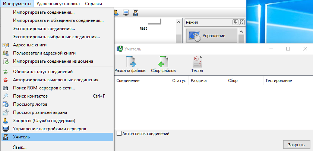Click the Раздача файлов icon
The height and width of the screenshot is (151, 313).
[131, 62]
